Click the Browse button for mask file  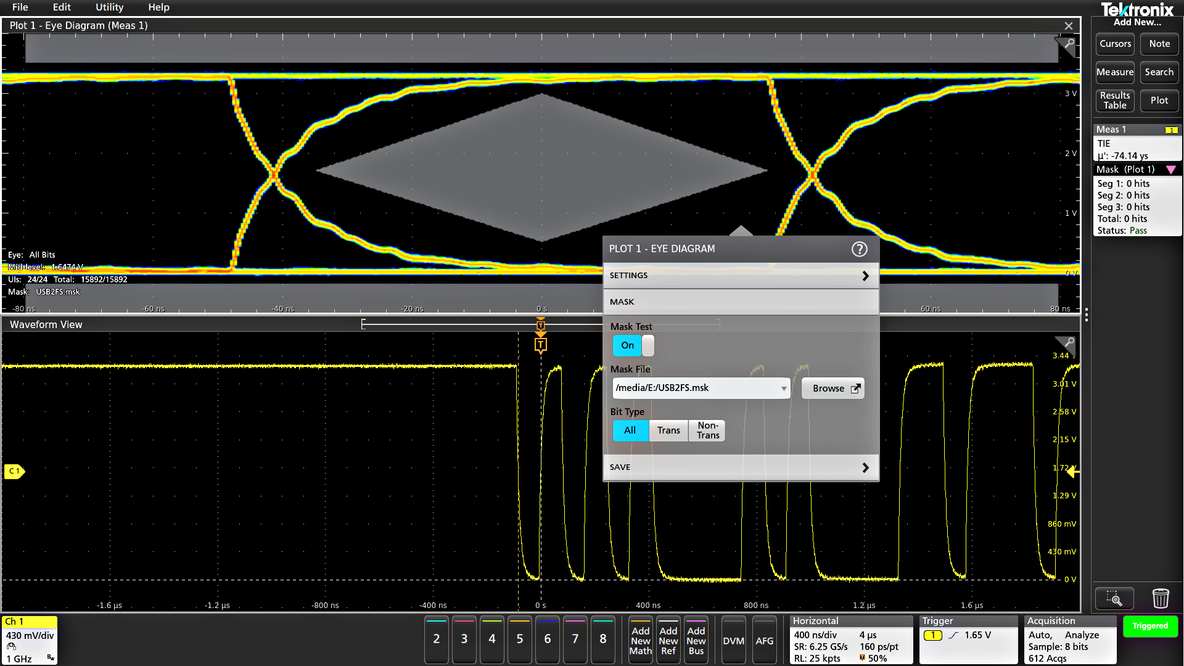point(832,388)
